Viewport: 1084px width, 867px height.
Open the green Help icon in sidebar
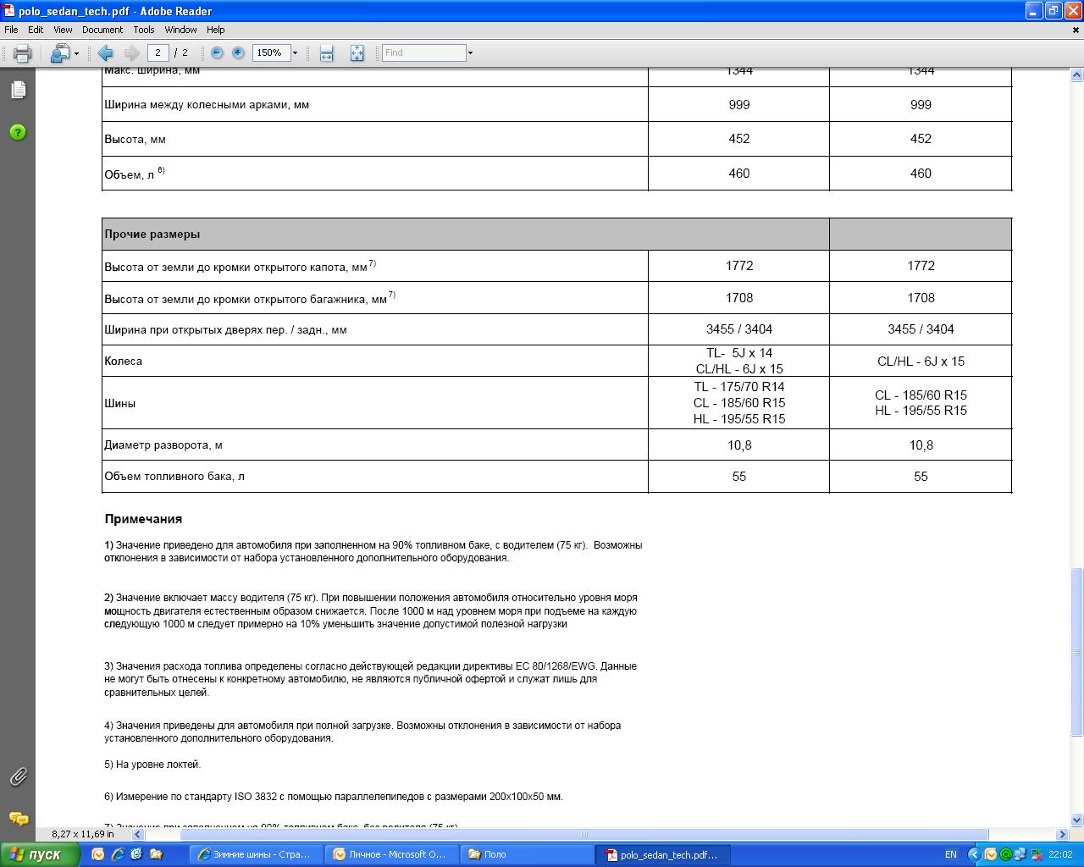pyautogui.click(x=18, y=132)
